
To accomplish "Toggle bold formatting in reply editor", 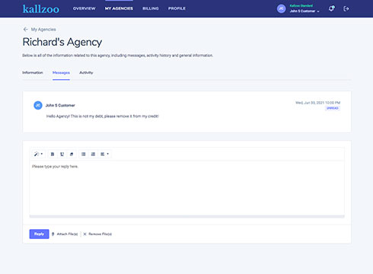I will 53,154.
